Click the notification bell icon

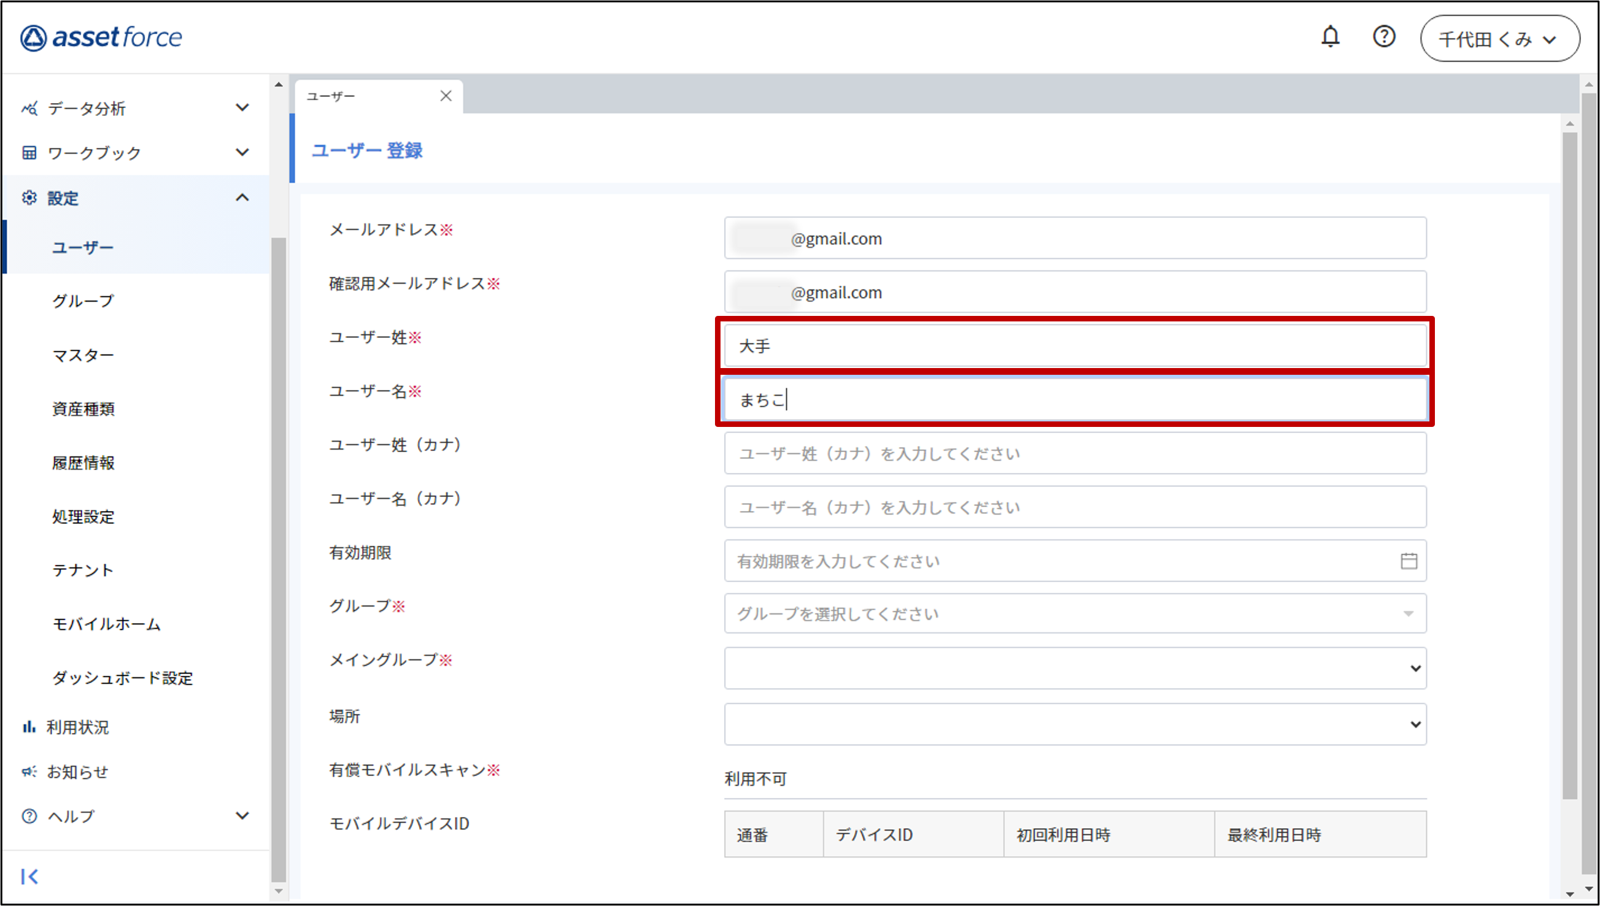(1330, 37)
